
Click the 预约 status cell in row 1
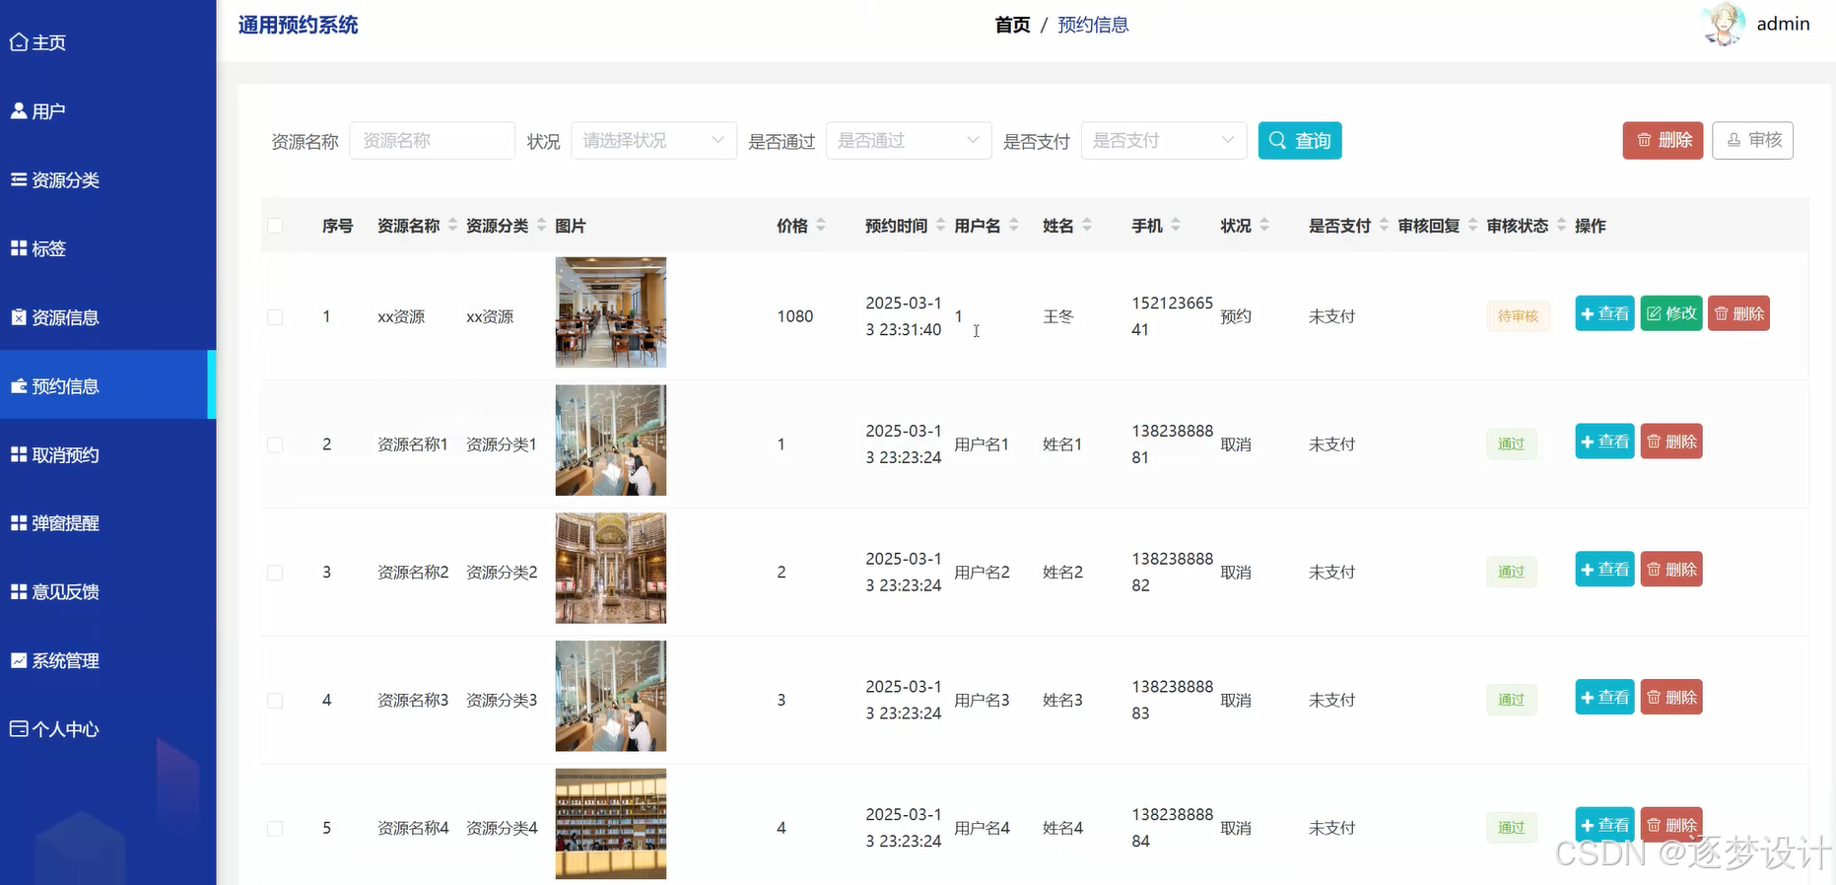pos(1236,316)
